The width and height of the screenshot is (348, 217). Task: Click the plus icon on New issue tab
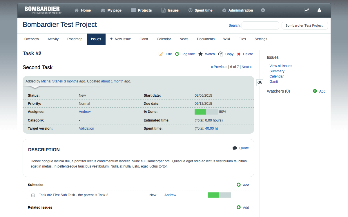point(111,39)
